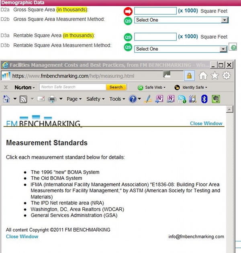Viewport: 241px width, 253px height.
Task: Click the Read Mail envelope icon
Action: click(41, 98)
